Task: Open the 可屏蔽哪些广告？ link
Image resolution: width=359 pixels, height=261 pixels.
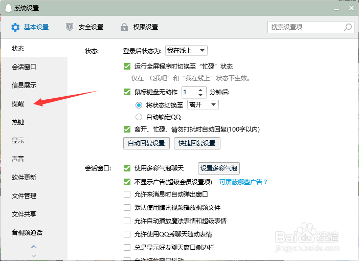Action: click(x=243, y=182)
